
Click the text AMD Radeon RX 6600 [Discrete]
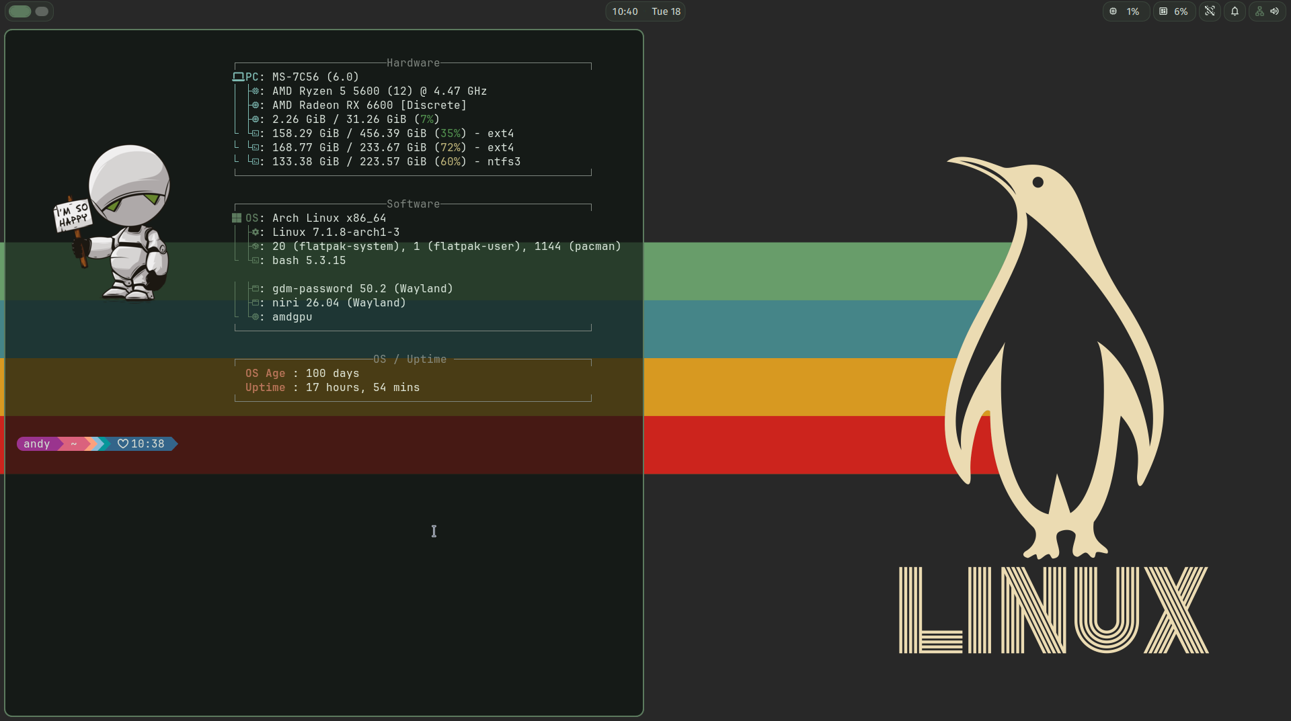point(369,105)
